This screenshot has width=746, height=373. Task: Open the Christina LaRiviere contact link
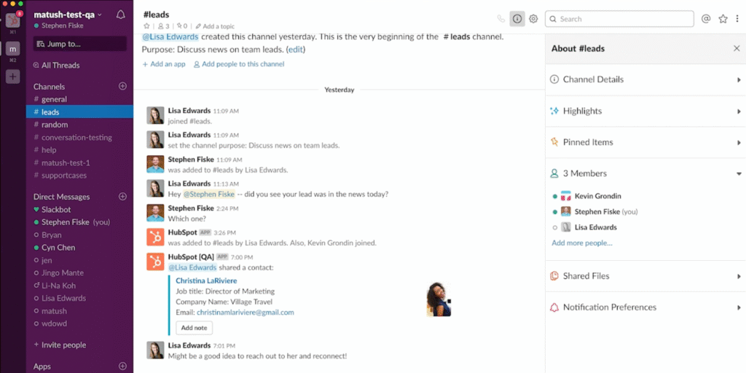point(206,280)
